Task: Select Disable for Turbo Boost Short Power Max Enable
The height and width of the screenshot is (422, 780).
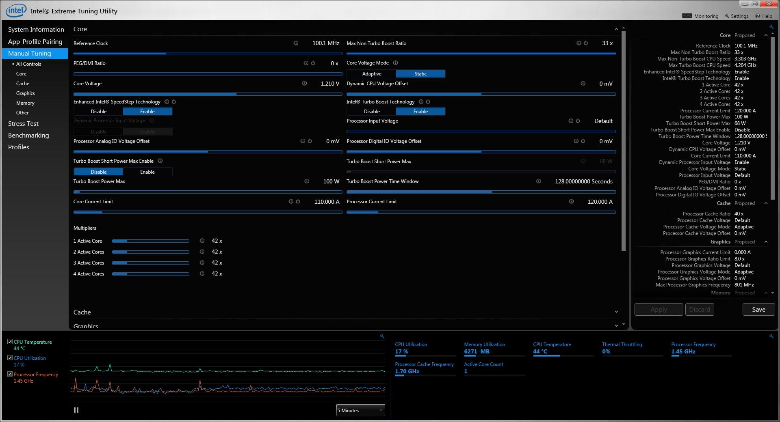Action: click(x=98, y=172)
